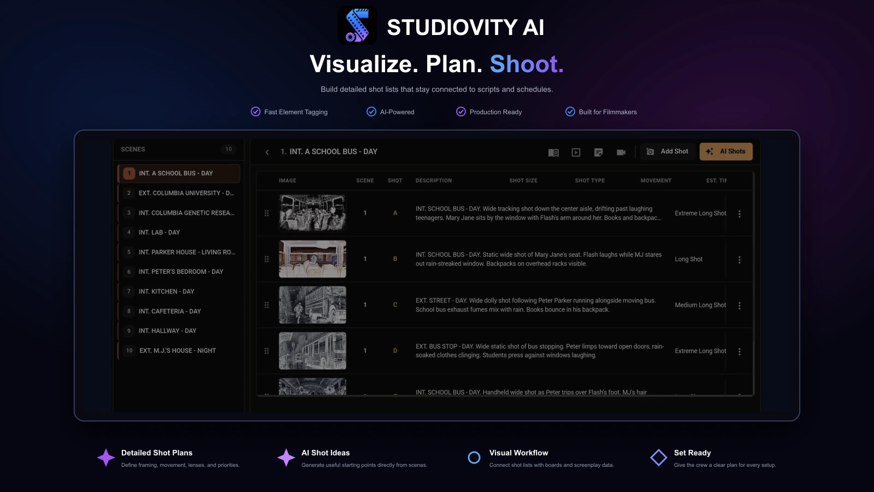The height and width of the screenshot is (492, 874).
Task: Open the three-dot menu for shot A
Action: (x=740, y=214)
